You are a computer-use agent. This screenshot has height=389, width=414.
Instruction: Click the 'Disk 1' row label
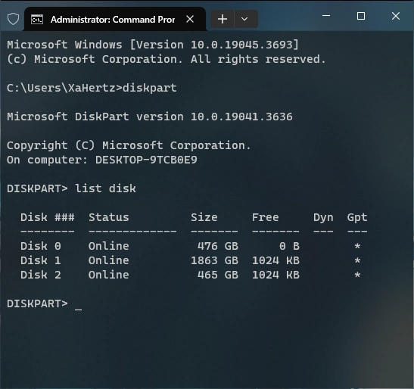(x=41, y=260)
